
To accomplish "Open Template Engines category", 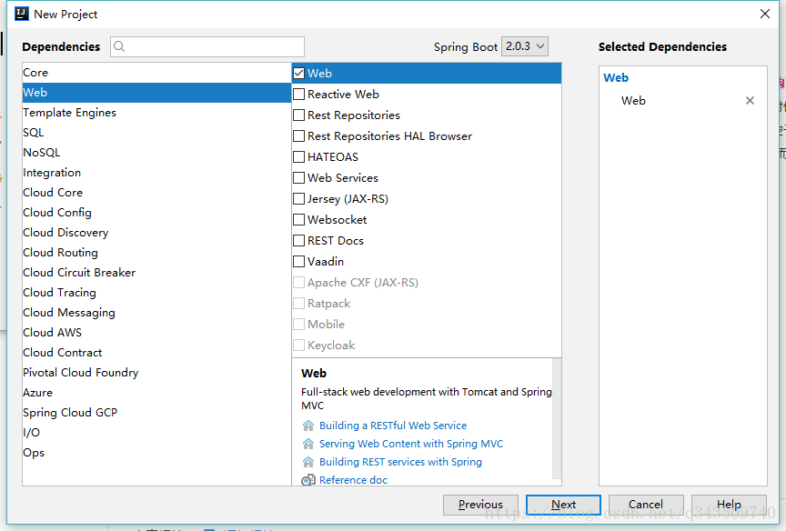I will (156, 113).
